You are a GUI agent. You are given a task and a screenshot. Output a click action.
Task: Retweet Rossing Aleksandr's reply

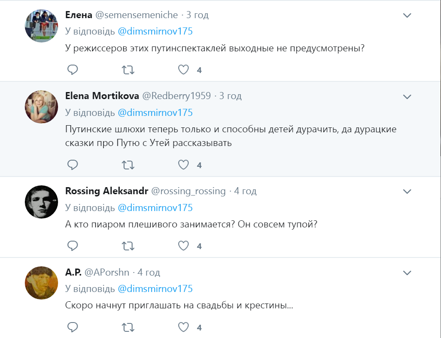click(x=128, y=246)
